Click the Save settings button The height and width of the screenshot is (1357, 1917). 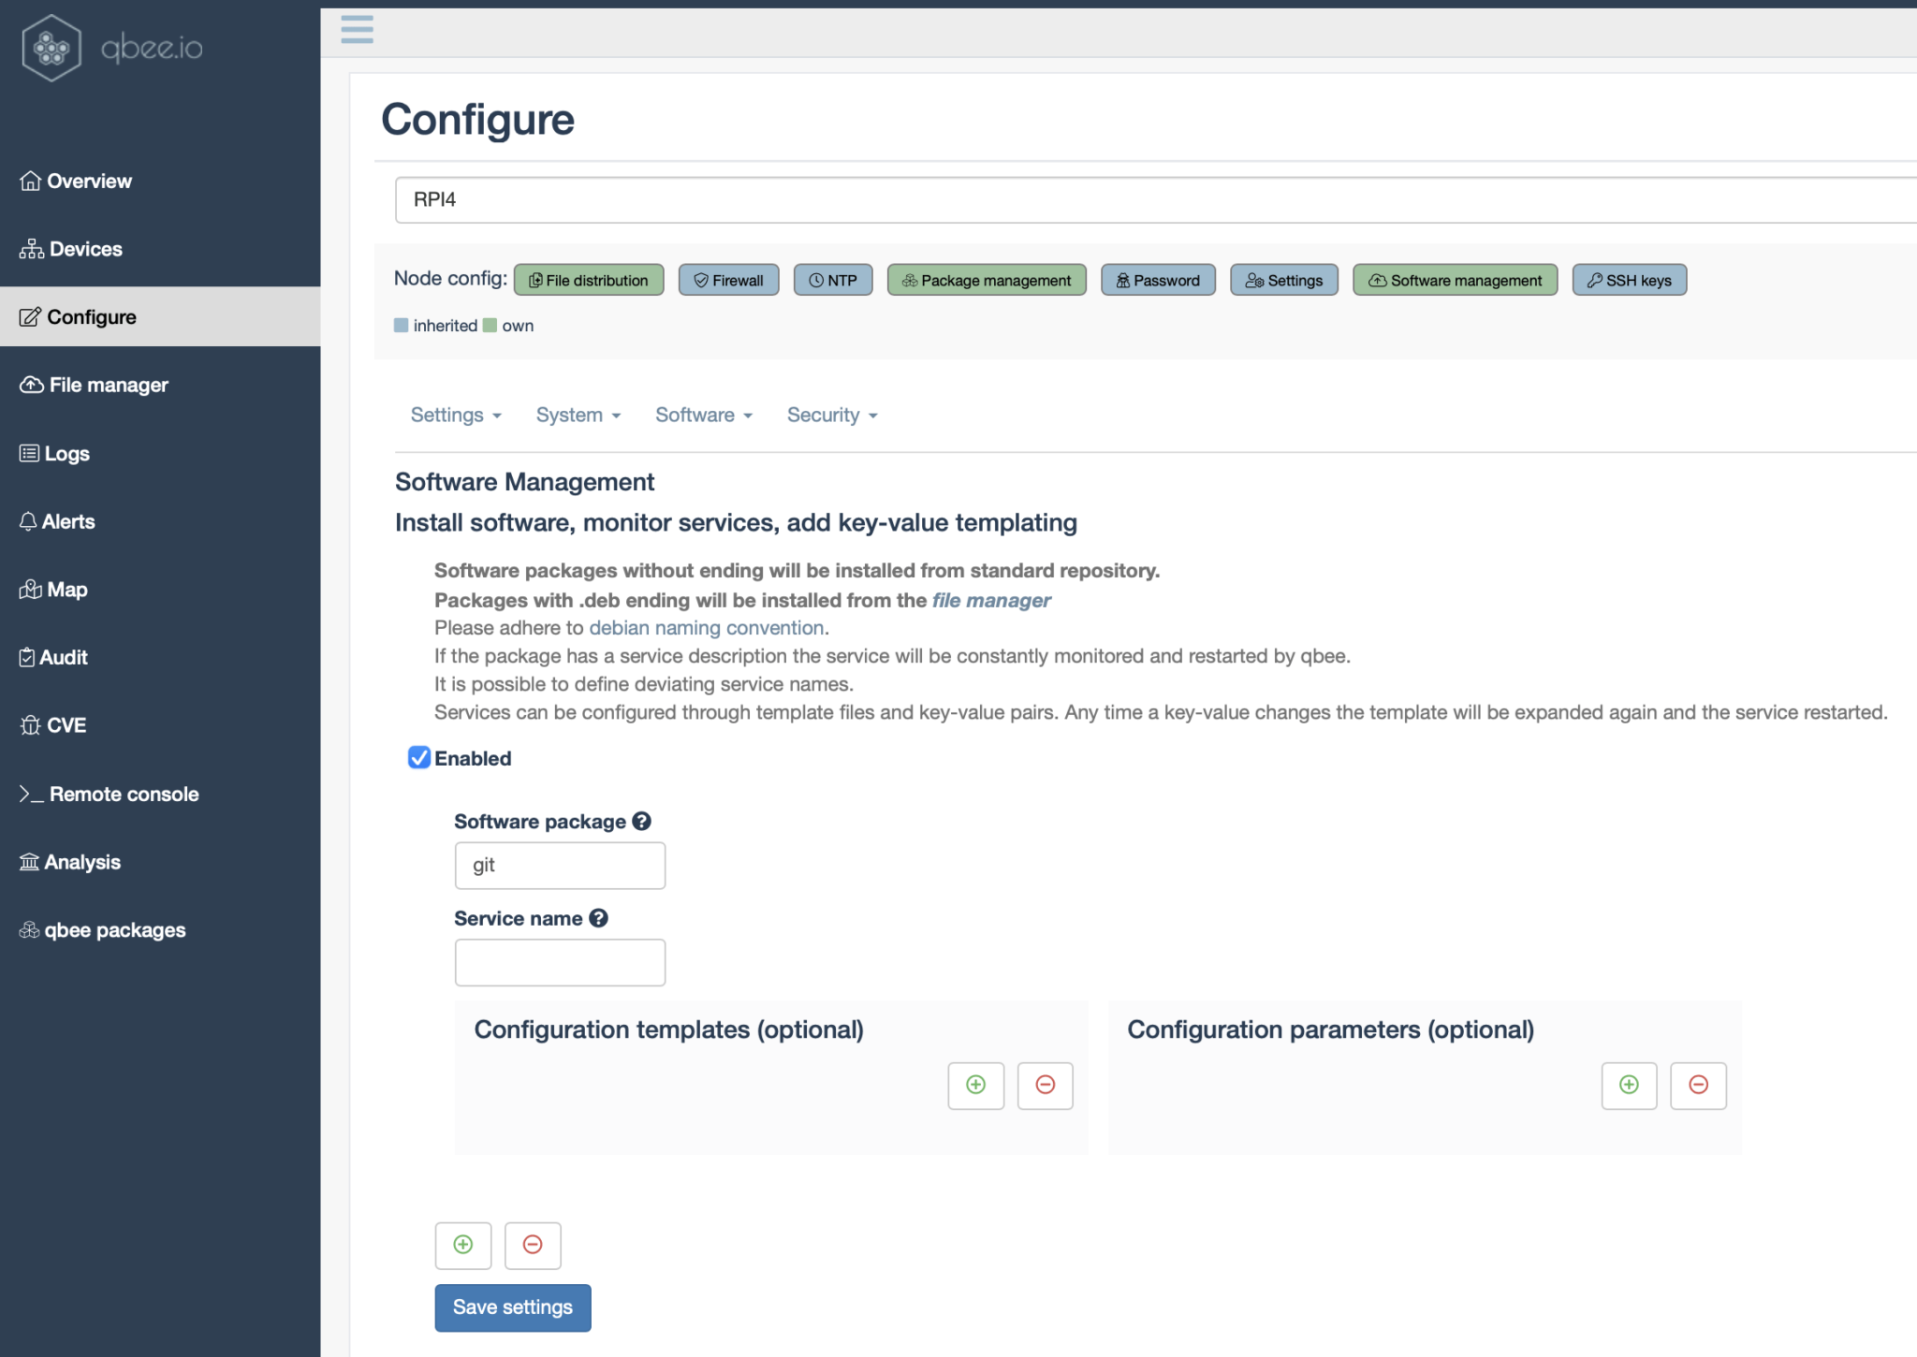(x=512, y=1306)
